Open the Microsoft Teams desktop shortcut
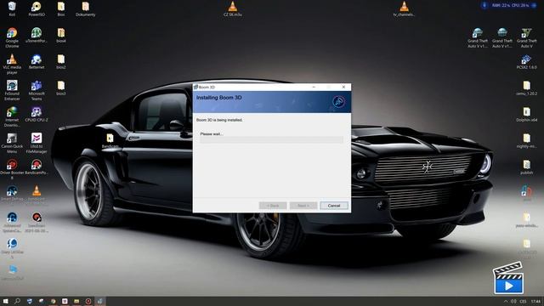 37,90
